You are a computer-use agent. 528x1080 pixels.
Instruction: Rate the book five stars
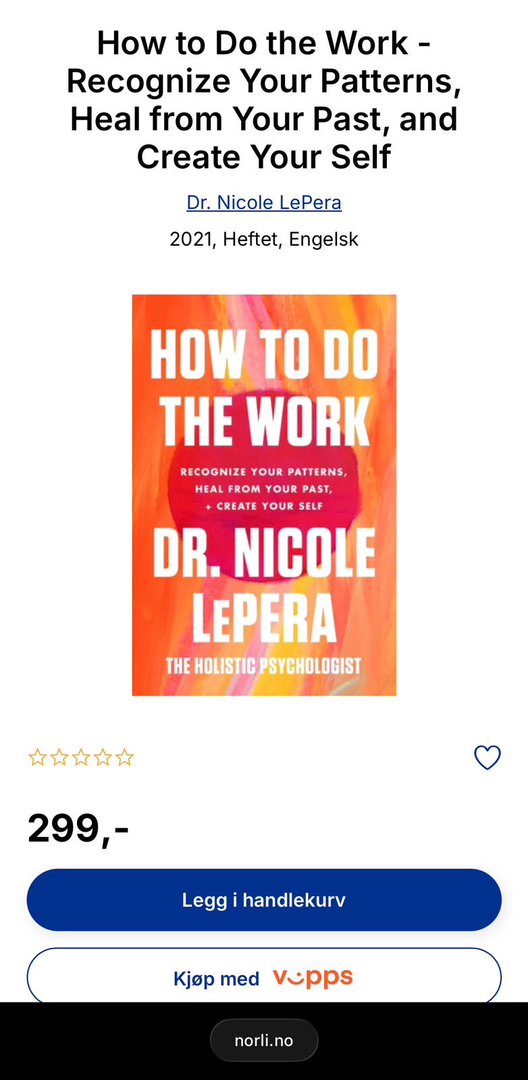click(124, 757)
